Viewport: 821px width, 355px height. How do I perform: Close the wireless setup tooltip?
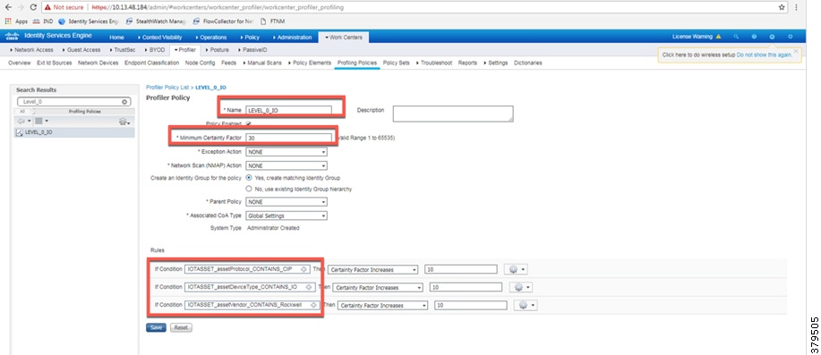click(x=796, y=51)
